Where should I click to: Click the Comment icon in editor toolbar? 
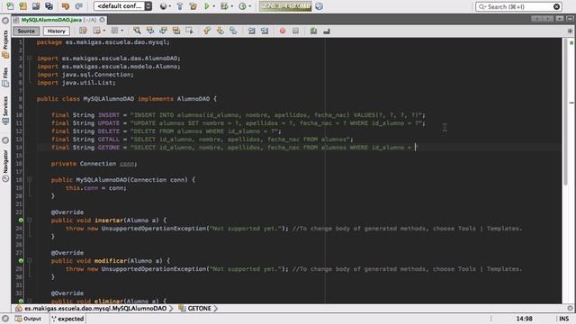pos(313,31)
